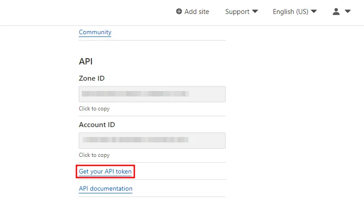Open the API documentation link
364x201 pixels.
pos(106,188)
